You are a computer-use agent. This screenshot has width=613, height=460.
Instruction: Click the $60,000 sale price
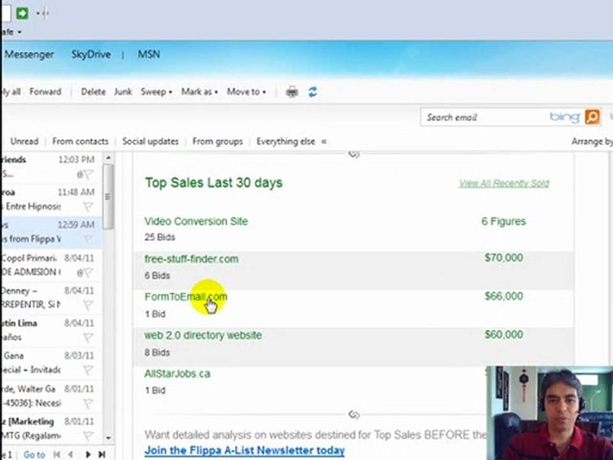[504, 335]
